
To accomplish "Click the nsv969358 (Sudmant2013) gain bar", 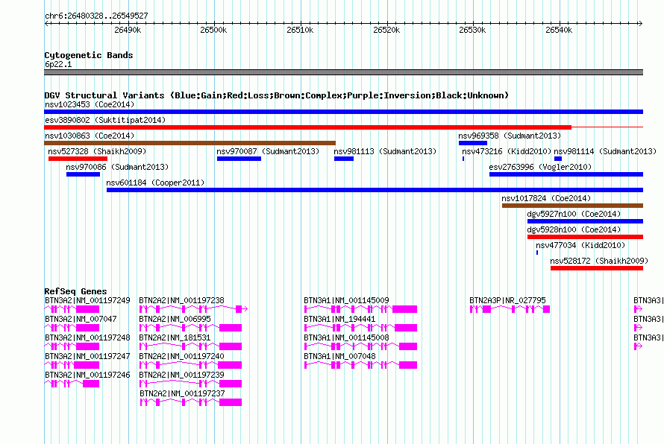I will coord(472,143).
